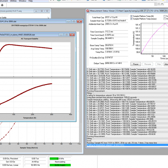Select log row '7. Drift rate = 28.7783'
This screenshot has width=168, height=168.
(127, 69)
